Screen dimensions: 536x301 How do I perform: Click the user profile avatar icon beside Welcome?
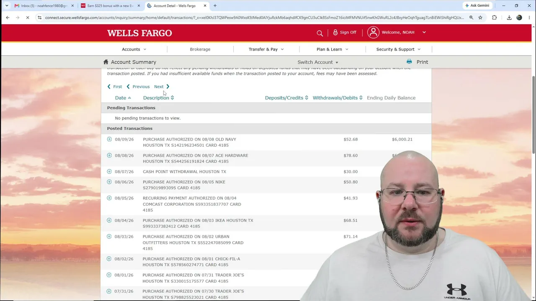click(x=373, y=32)
